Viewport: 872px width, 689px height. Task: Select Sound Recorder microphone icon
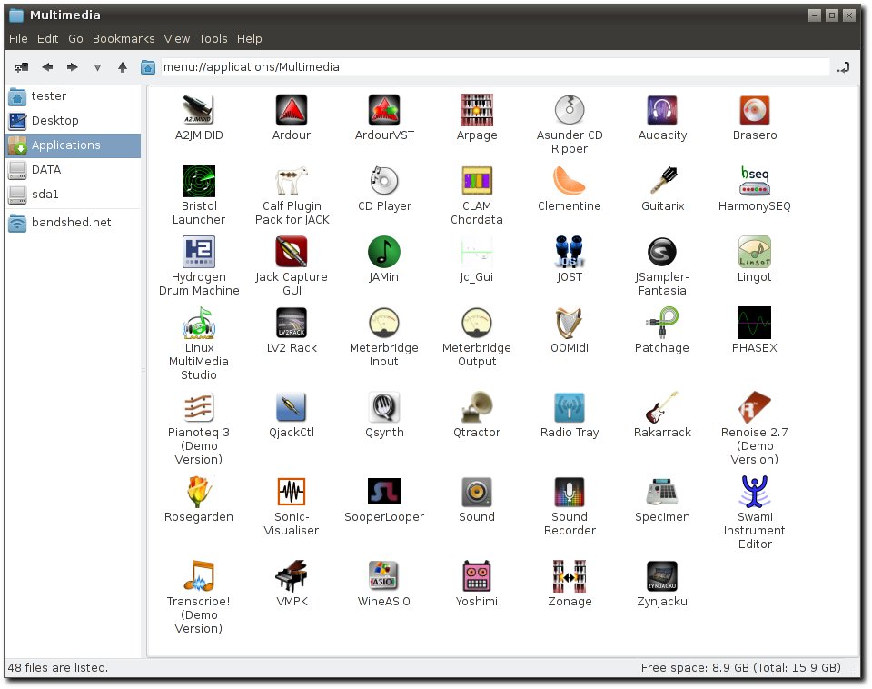tap(570, 492)
